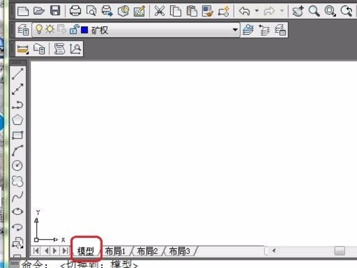Open the 矿权 layer dropdown list

pyautogui.click(x=235, y=30)
